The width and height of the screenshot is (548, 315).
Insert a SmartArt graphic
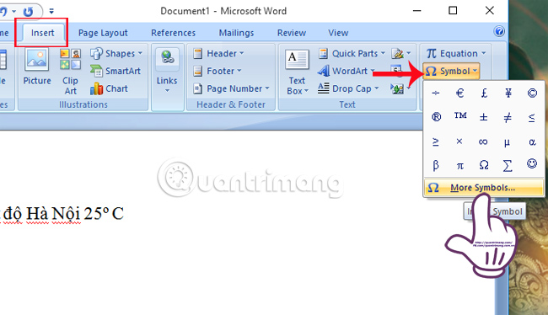point(116,71)
